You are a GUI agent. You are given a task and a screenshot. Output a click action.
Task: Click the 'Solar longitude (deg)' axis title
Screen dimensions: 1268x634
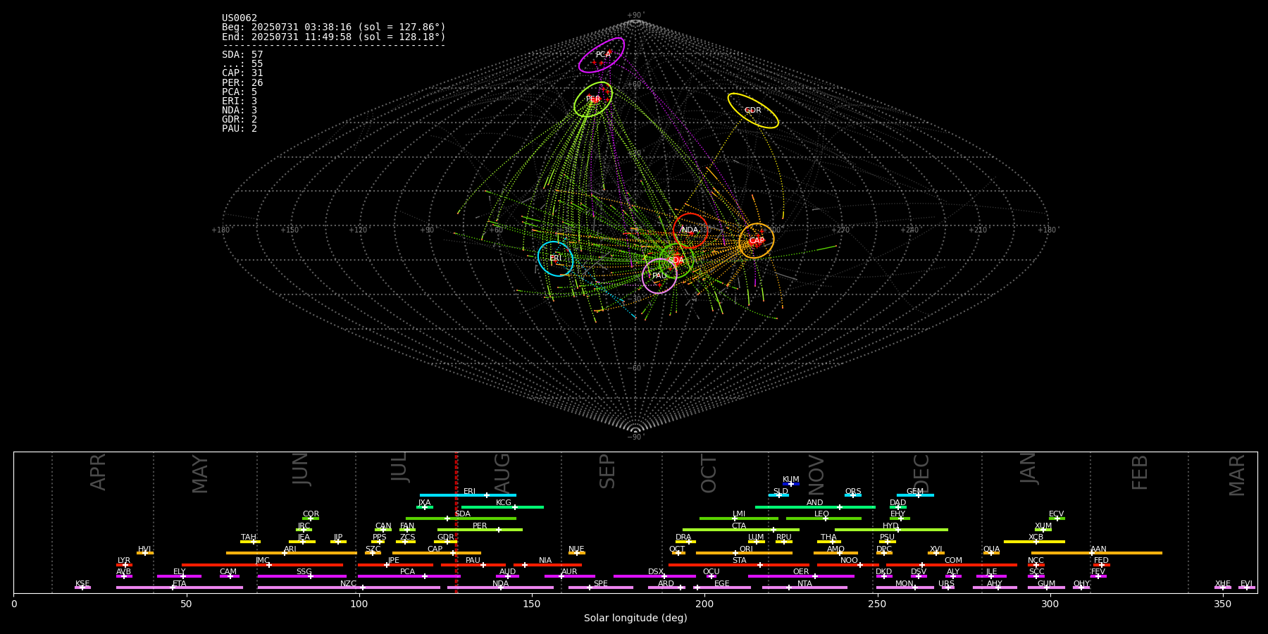click(635, 618)
